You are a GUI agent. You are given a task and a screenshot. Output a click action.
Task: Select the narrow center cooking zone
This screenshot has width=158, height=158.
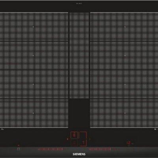point(79,55)
